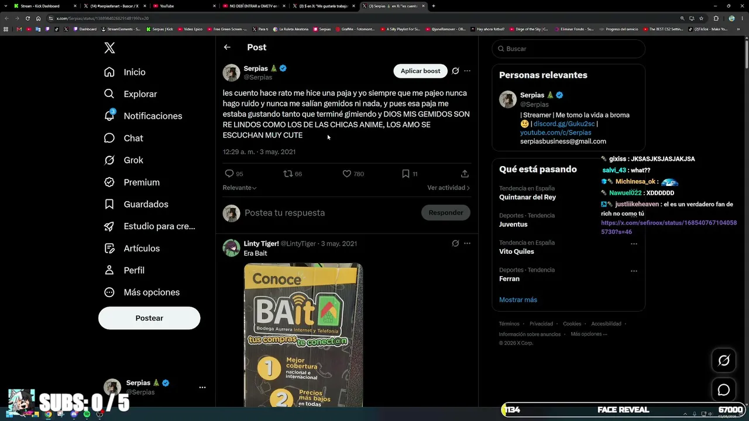The width and height of the screenshot is (749, 421).
Task: Open the StreamElements bookmark
Action: (x=121, y=29)
